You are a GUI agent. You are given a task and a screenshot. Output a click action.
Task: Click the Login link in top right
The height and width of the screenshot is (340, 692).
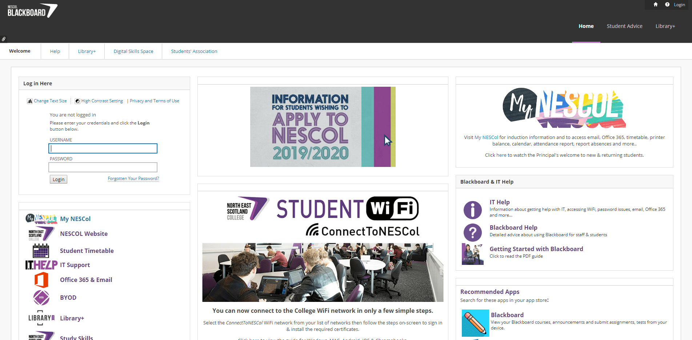click(679, 5)
